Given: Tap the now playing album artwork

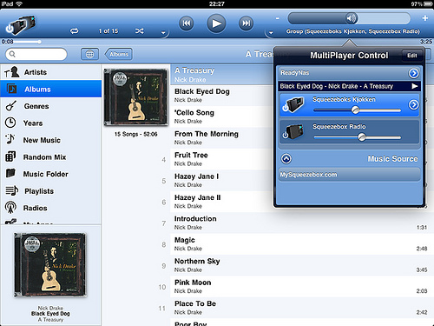Looking at the screenshot, I should 50,265.
